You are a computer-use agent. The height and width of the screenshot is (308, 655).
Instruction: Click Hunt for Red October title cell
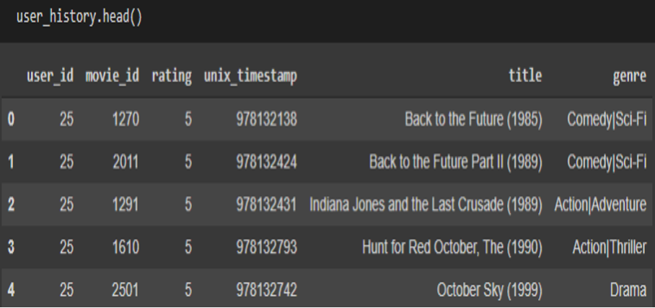(452, 247)
